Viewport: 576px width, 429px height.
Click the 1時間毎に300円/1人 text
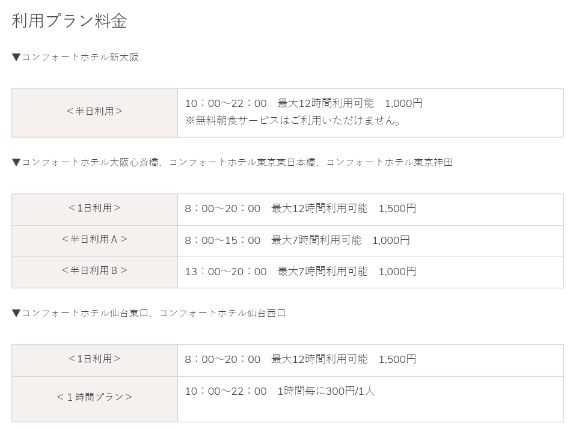[x=326, y=391]
